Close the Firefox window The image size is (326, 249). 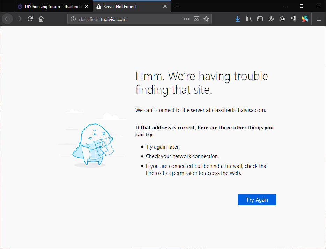click(318, 6)
